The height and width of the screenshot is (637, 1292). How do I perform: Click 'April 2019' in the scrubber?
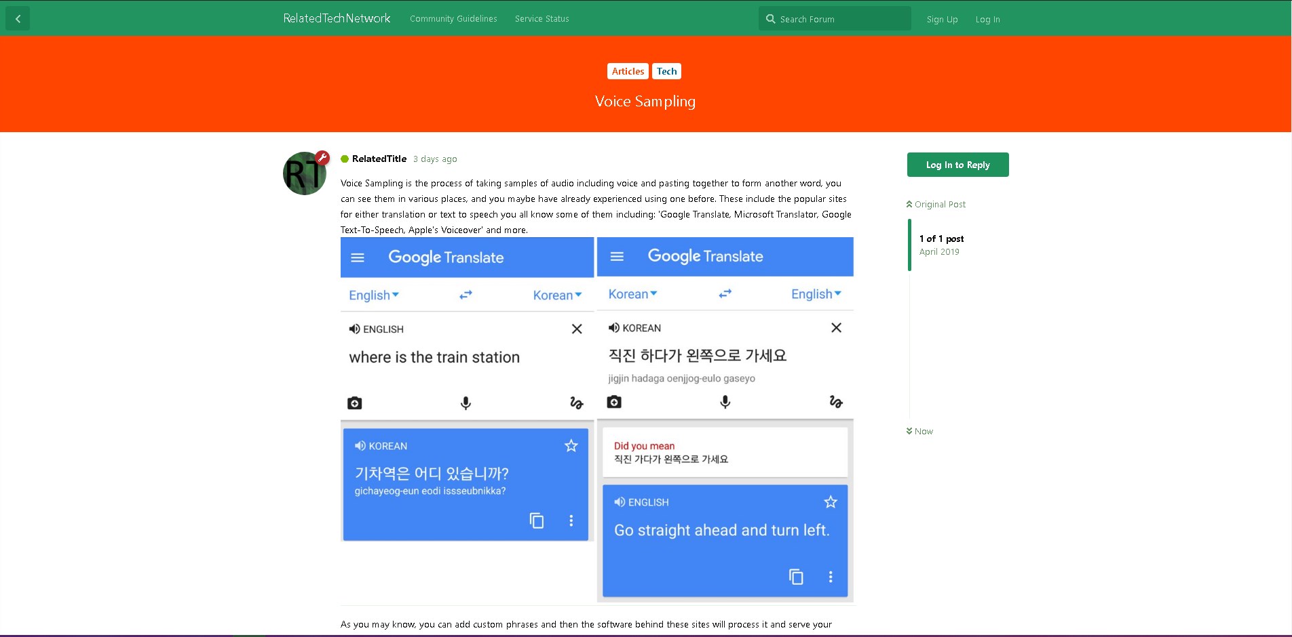tap(939, 251)
